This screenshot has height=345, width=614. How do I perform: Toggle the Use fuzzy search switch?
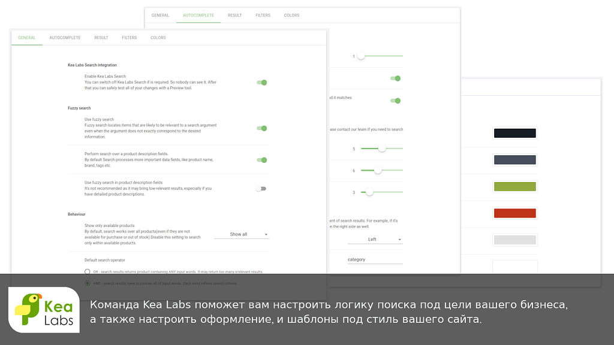[x=261, y=128]
